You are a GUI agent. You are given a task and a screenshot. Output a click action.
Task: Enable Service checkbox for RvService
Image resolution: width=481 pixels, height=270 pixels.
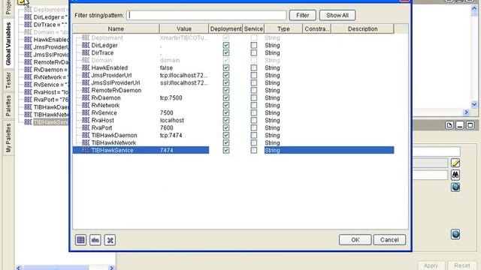click(254, 112)
